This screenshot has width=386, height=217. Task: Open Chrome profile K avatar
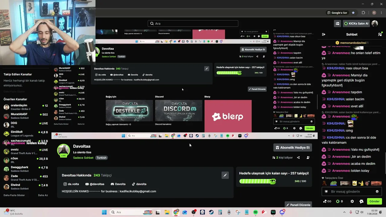coord(374,13)
